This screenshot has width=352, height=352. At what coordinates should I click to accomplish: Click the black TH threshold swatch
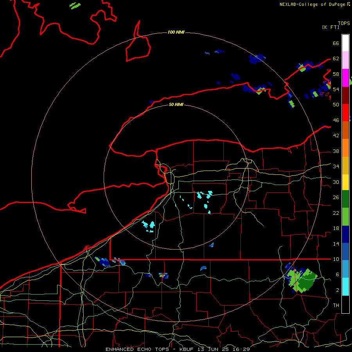(345, 304)
